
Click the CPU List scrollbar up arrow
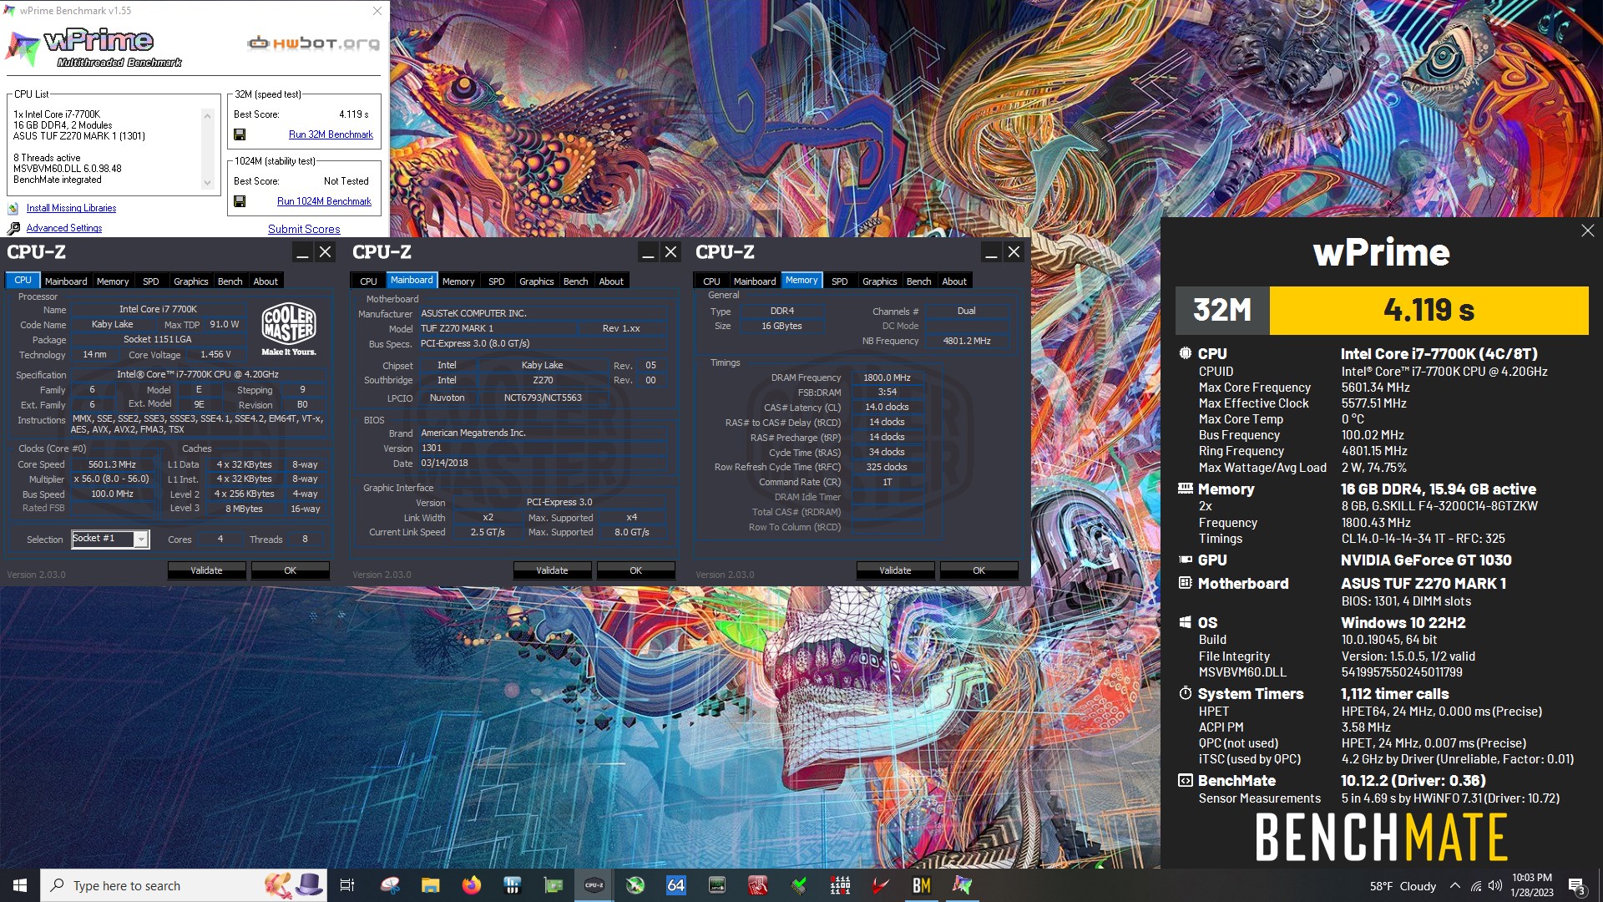click(x=207, y=115)
